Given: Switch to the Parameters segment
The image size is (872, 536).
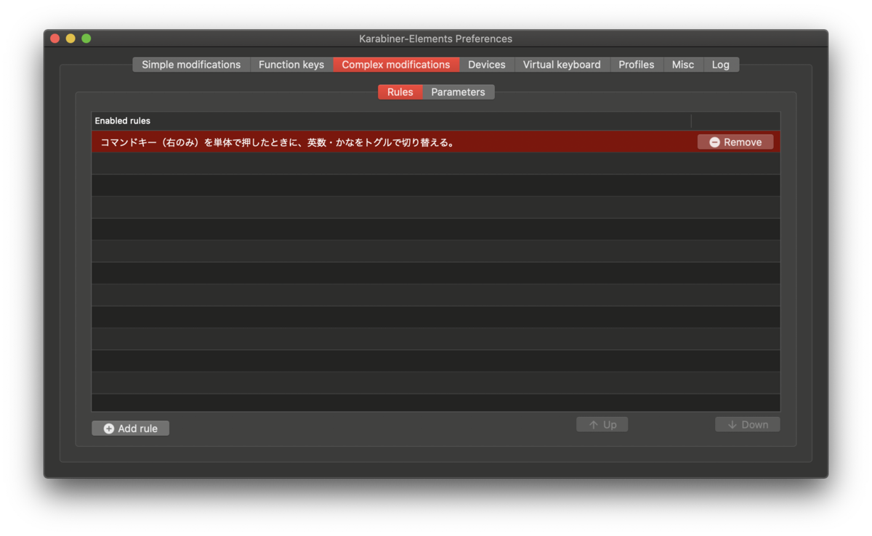Looking at the screenshot, I should [458, 92].
